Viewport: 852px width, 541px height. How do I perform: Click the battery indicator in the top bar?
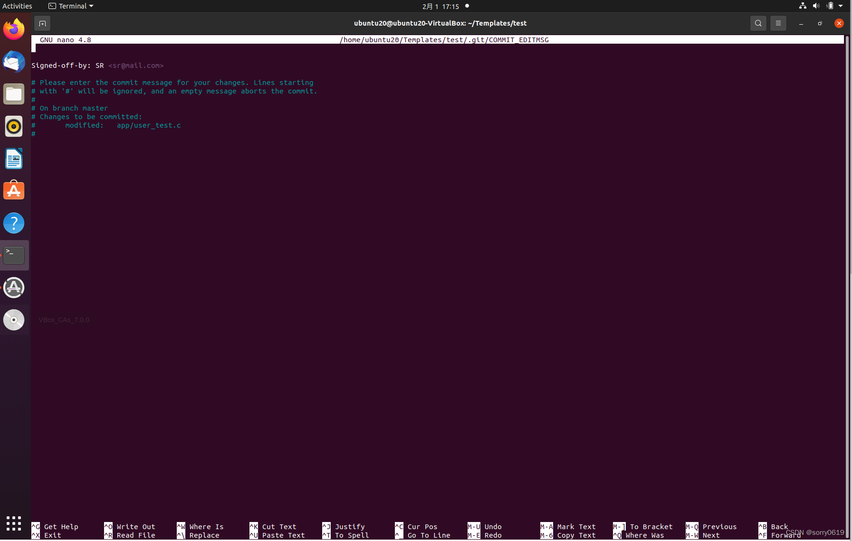click(x=829, y=6)
